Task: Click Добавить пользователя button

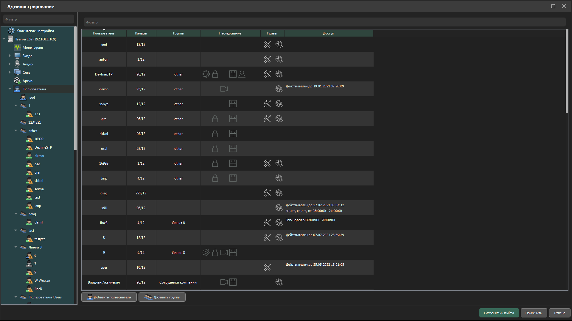Action: pyautogui.click(x=109, y=297)
